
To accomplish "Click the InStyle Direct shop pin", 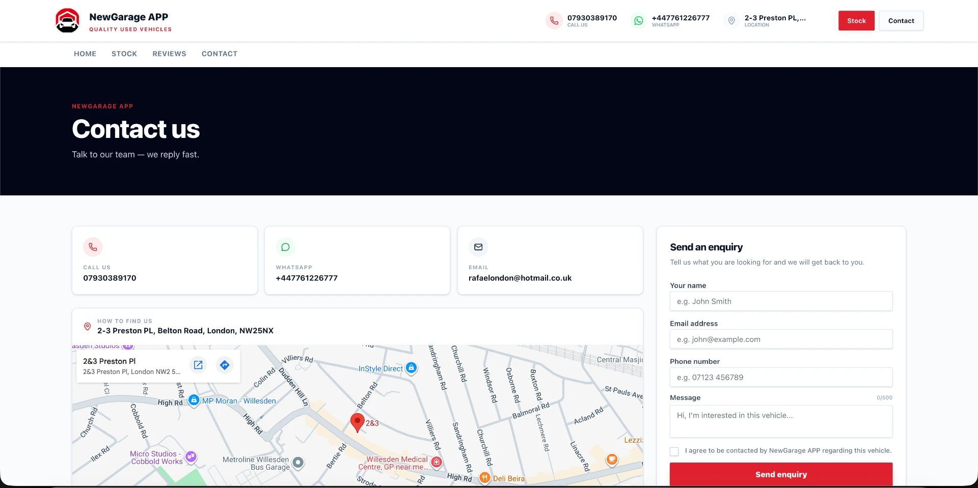I will tap(412, 368).
